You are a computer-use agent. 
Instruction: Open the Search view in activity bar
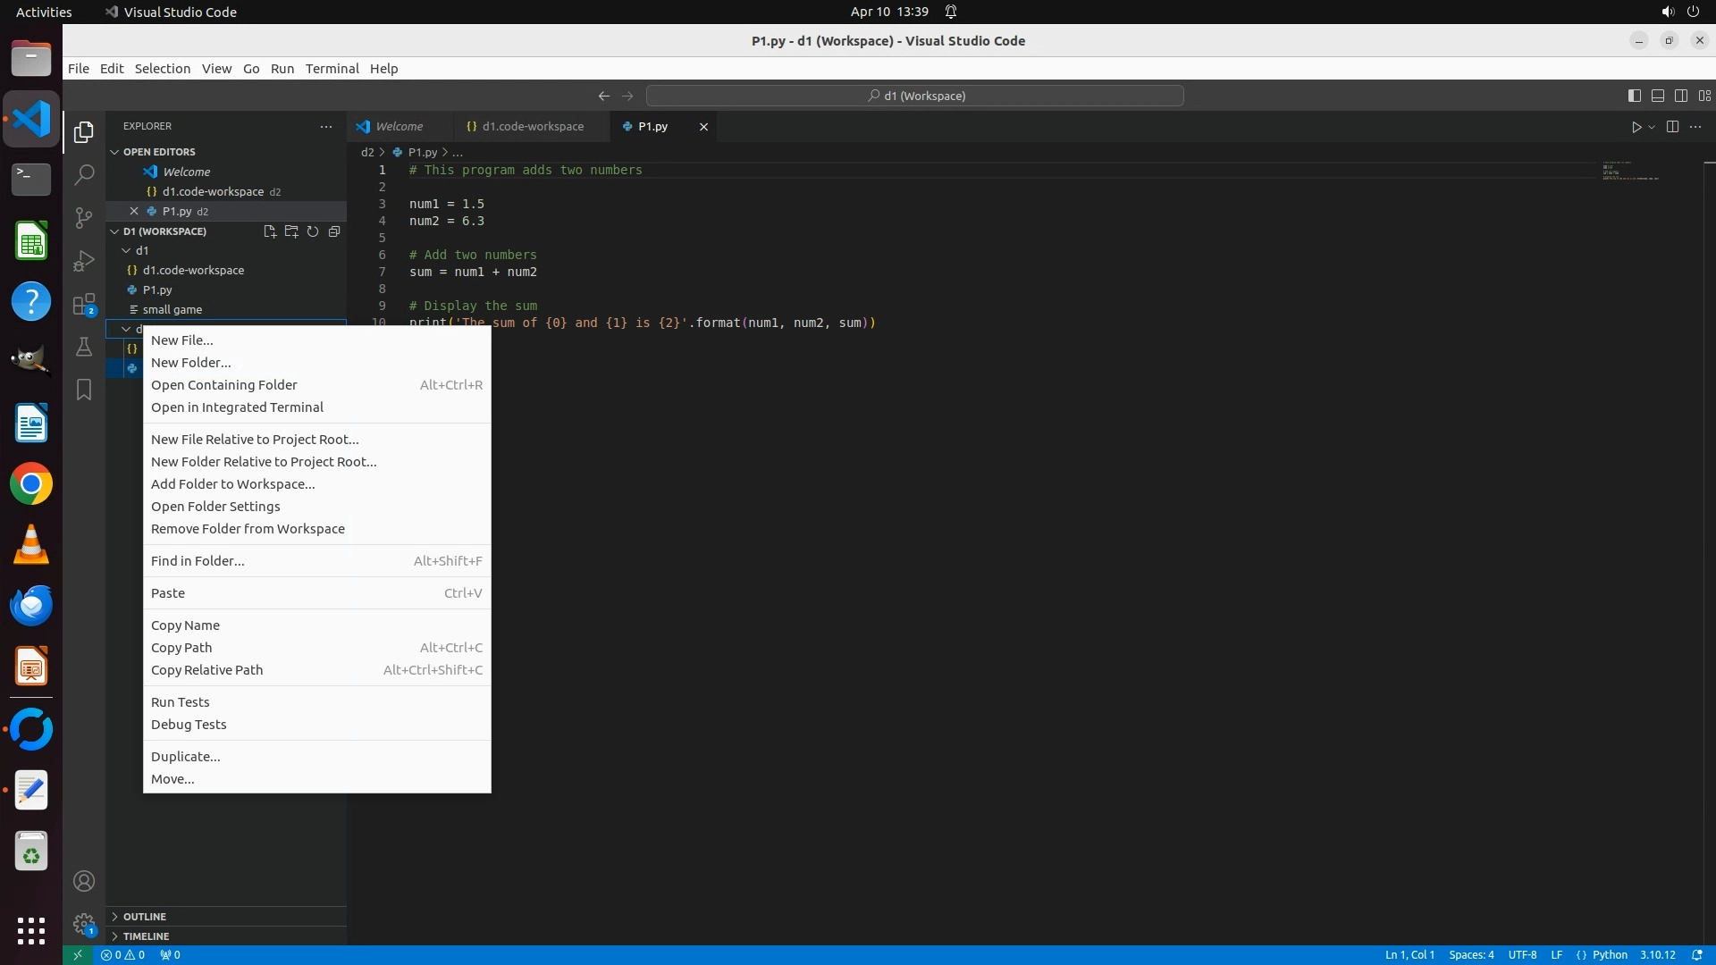[x=84, y=174]
